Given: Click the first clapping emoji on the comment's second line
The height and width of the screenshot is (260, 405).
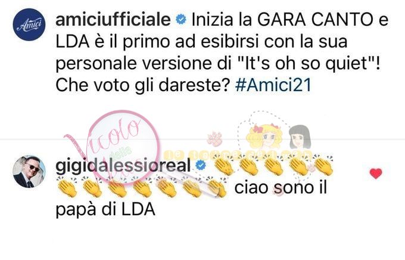Looking at the screenshot, I should (x=67, y=187).
